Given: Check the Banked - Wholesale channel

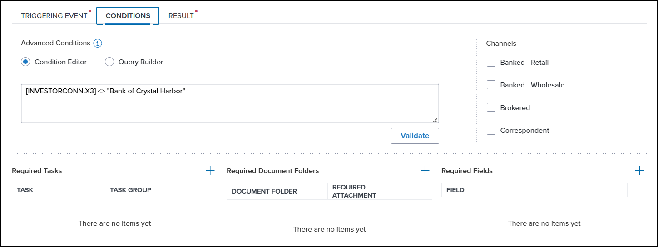Looking at the screenshot, I should click(x=491, y=85).
